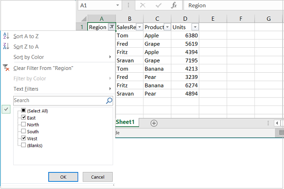
Task: Expand the Name Box dropdown arrow
Action: pos(118,5)
